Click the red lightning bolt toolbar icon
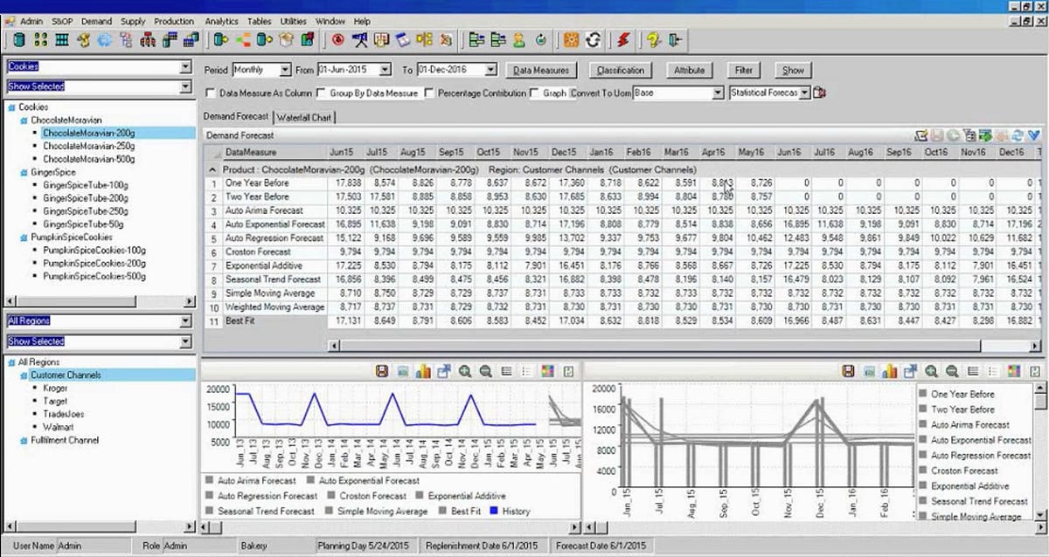The image size is (1049, 557). [x=623, y=40]
